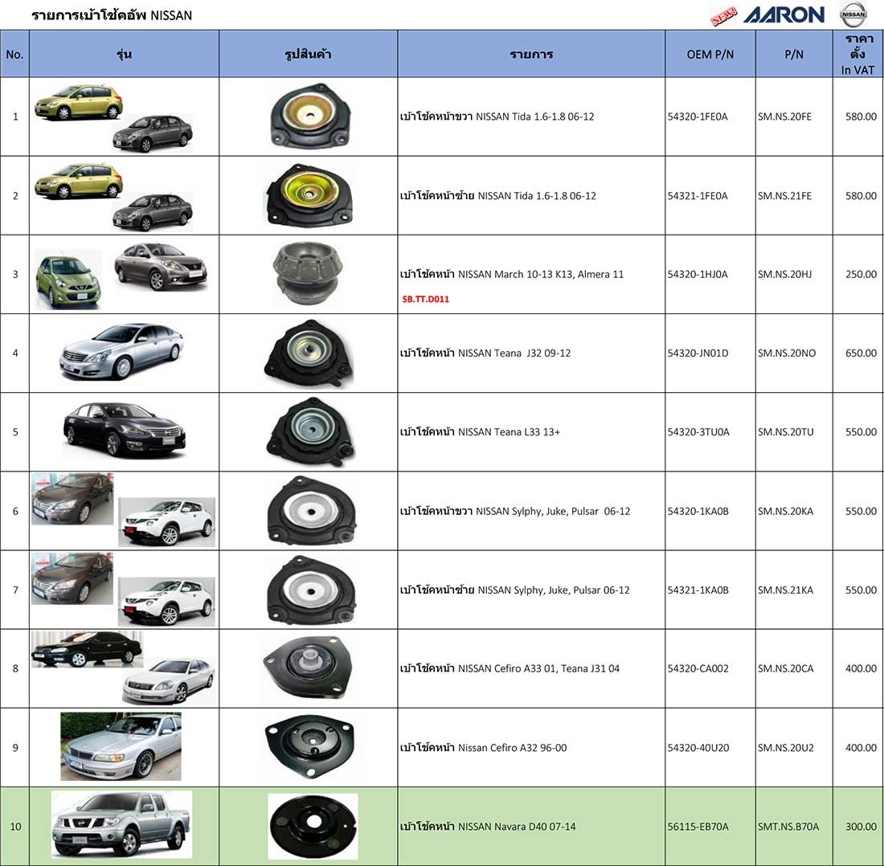Click the round Nissan emblem logo
Viewport: 884px width, 866px height.
click(853, 14)
